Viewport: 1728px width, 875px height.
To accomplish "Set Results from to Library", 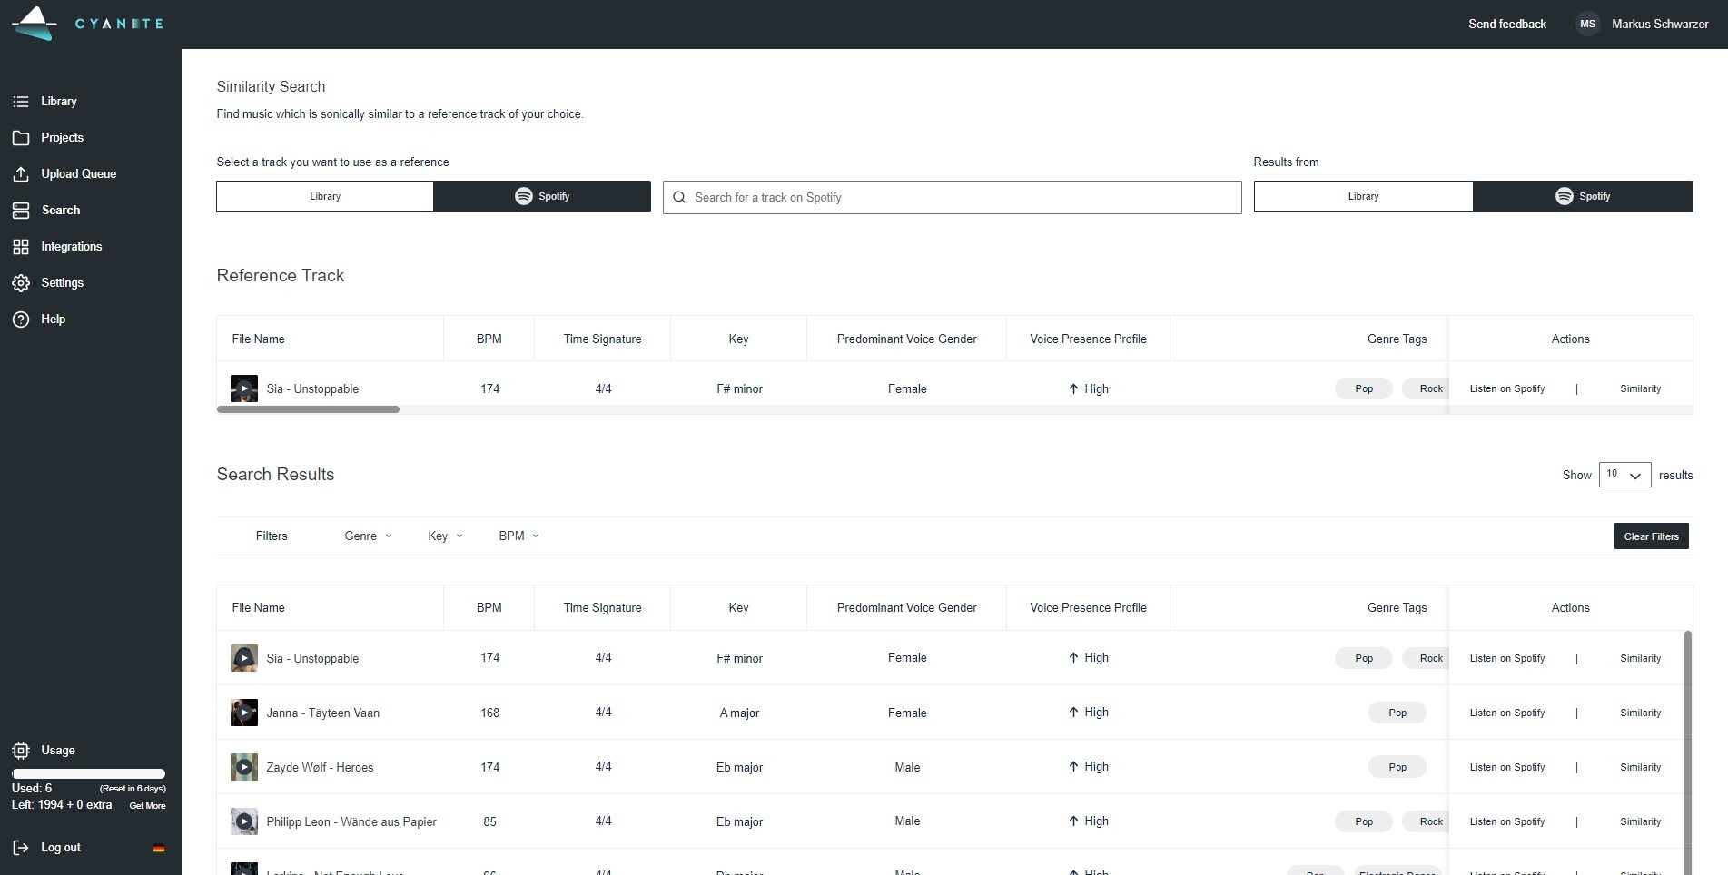I will (x=1363, y=197).
